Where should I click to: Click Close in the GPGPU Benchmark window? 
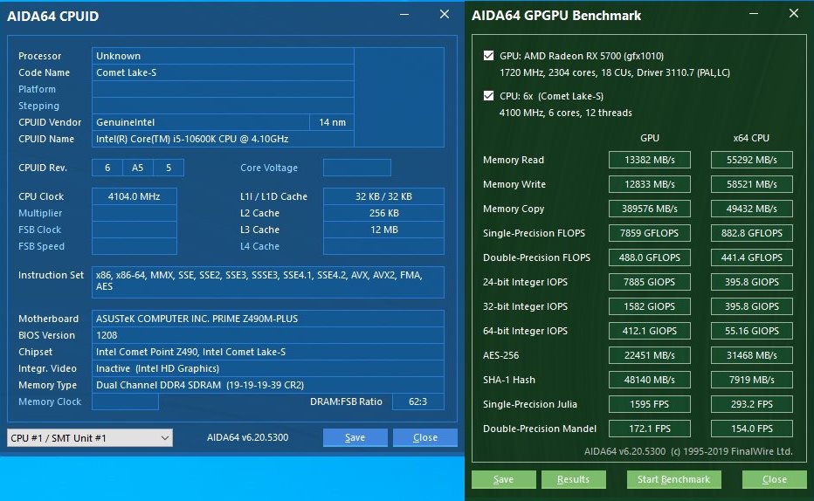coord(774,479)
